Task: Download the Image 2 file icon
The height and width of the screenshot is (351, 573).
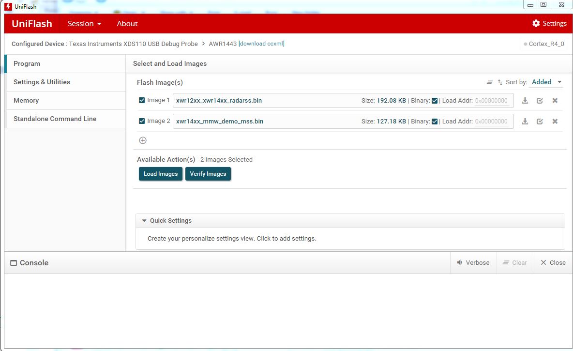Action: click(525, 122)
